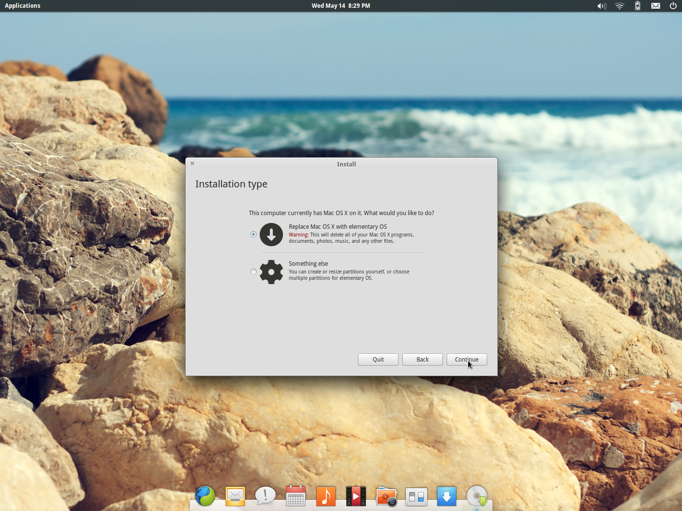The height and width of the screenshot is (511, 682).
Task: Open the Mail app in dock
Action: 235,496
